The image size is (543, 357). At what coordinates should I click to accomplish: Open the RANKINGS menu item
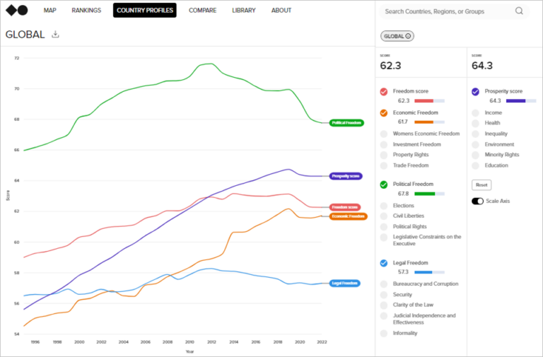[86, 11]
